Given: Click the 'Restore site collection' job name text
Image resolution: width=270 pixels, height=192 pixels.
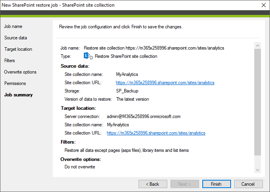Looking at the screenshot, I should coord(154,48).
